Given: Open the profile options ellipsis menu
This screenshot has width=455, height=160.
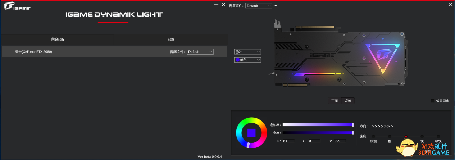Looking at the screenshot, I should [276, 6].
